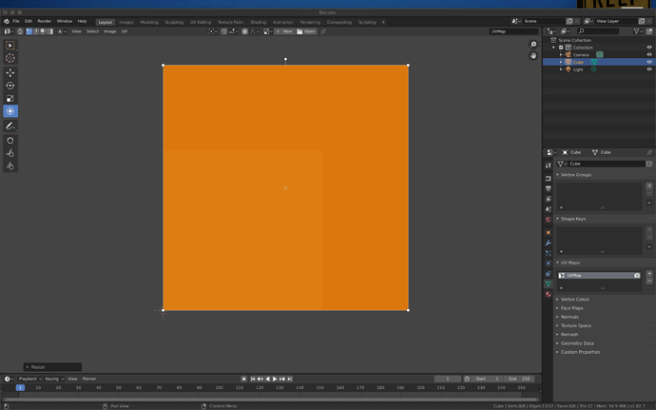
Task: Click frame 100 on the timeline
Action: pos(220,388)
